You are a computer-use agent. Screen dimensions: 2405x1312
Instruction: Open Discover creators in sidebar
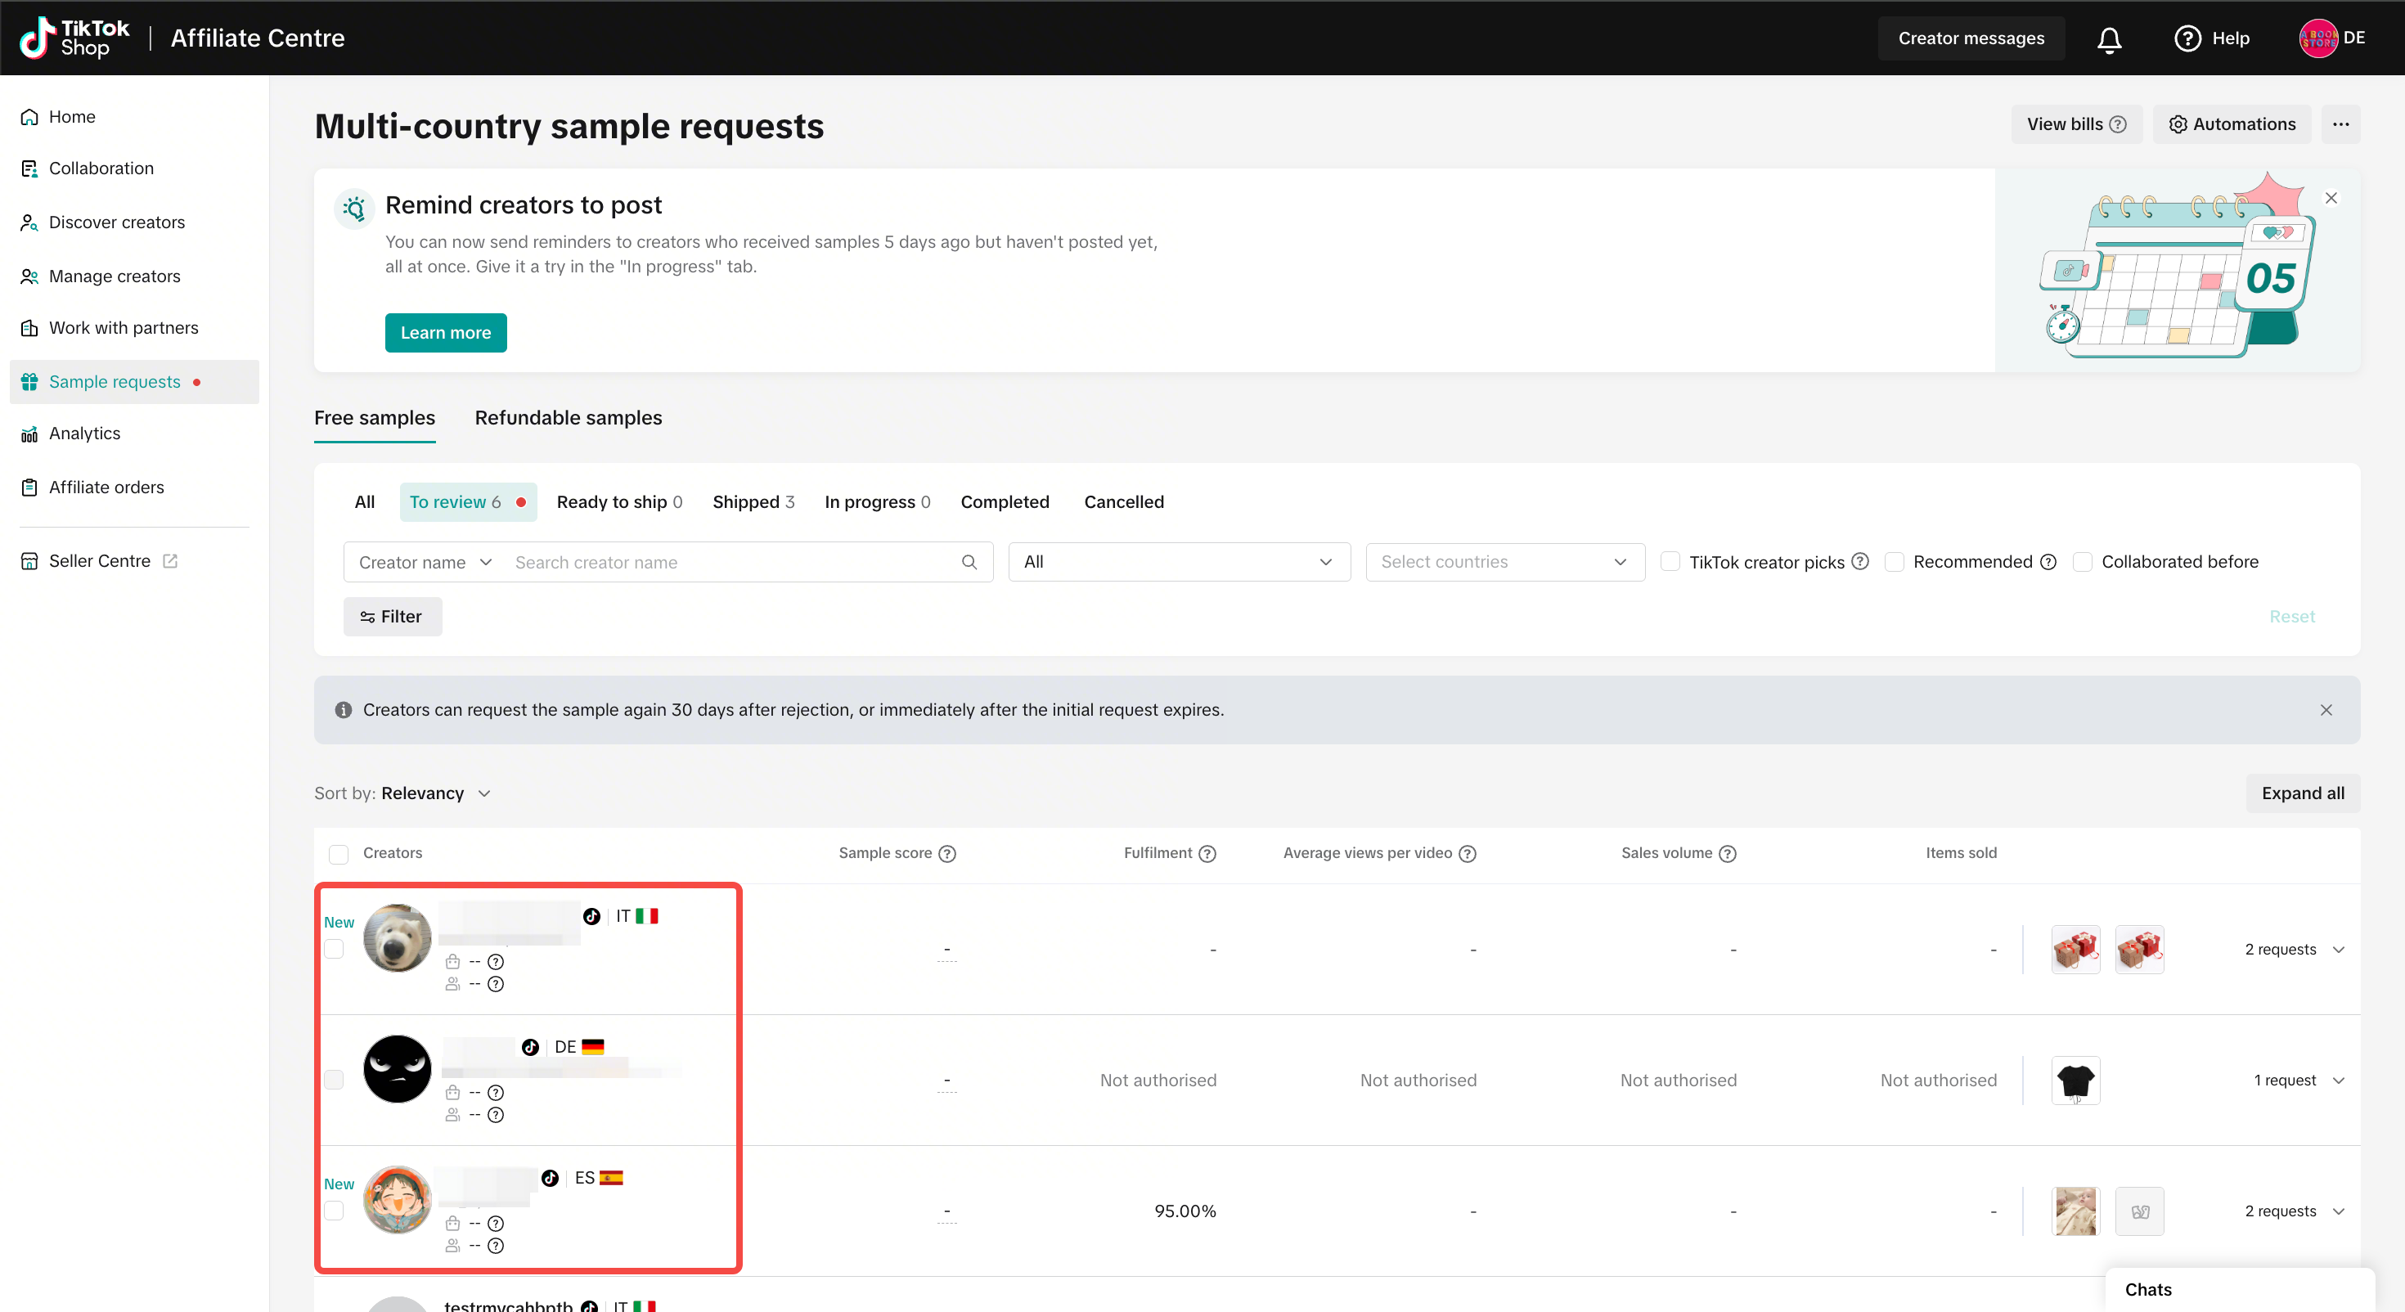coord(117,222)
